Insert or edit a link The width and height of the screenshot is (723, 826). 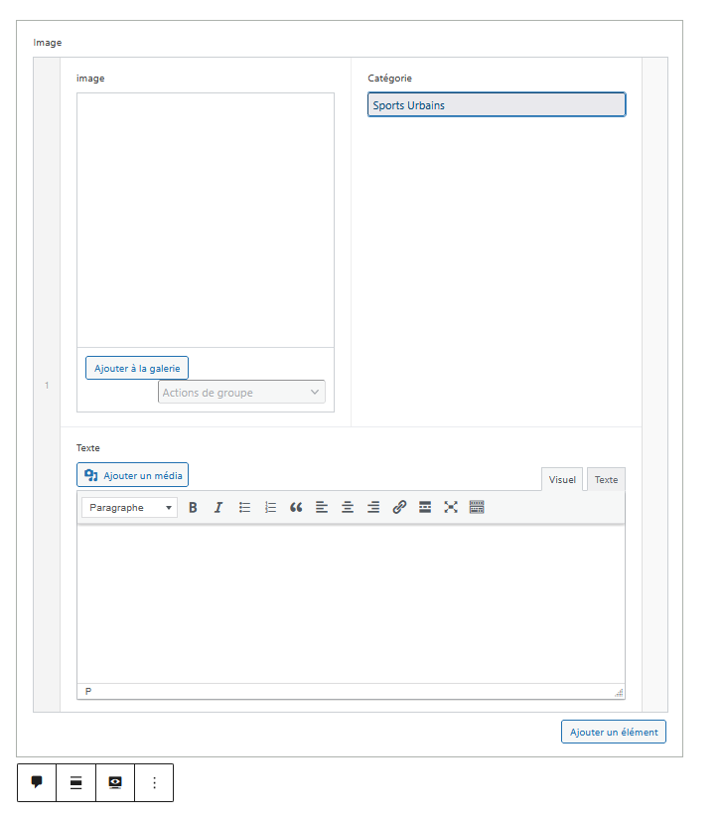(399, 507)
